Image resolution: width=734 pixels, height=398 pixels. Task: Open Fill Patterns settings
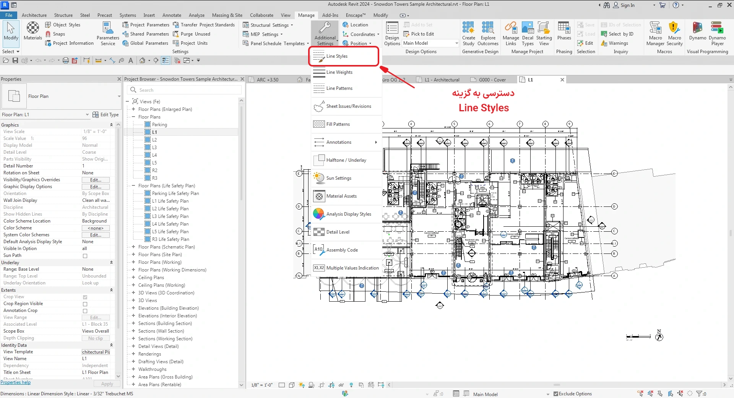(338, 124)
